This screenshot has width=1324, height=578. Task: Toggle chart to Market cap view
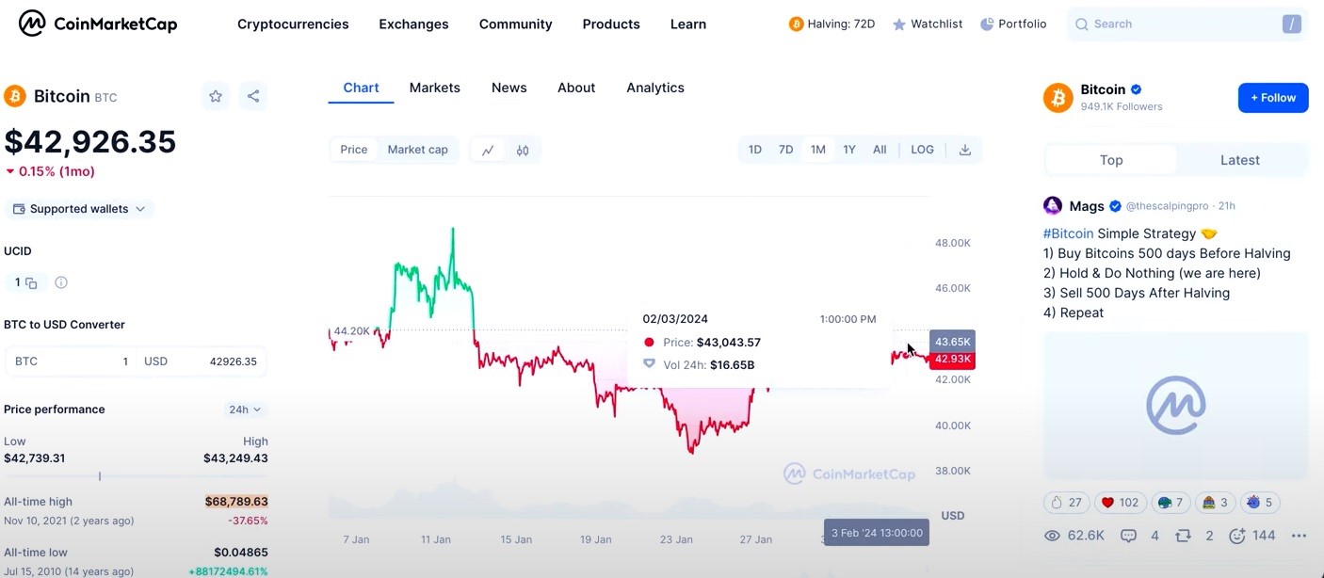pos(417,150)
